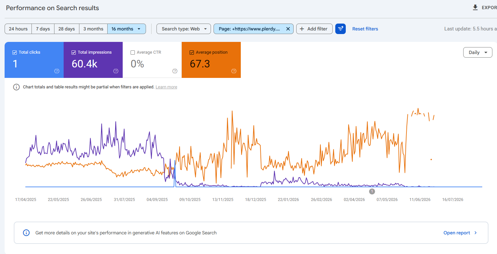The height and width of the screenshot is (254, 497).
Task: Click the info icon in generative AI banner
Action: coord(26,233)
